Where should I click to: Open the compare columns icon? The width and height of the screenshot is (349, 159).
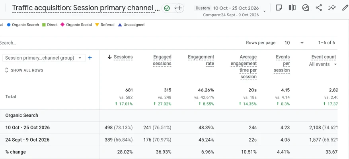point(292,8)
